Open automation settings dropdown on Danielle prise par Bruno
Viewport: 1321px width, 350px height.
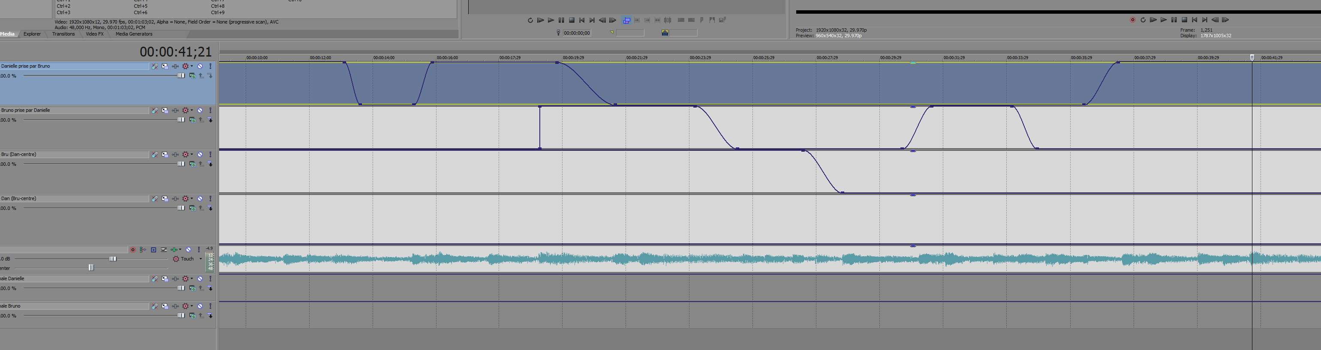pyautogui.click(x=192, y=66)
